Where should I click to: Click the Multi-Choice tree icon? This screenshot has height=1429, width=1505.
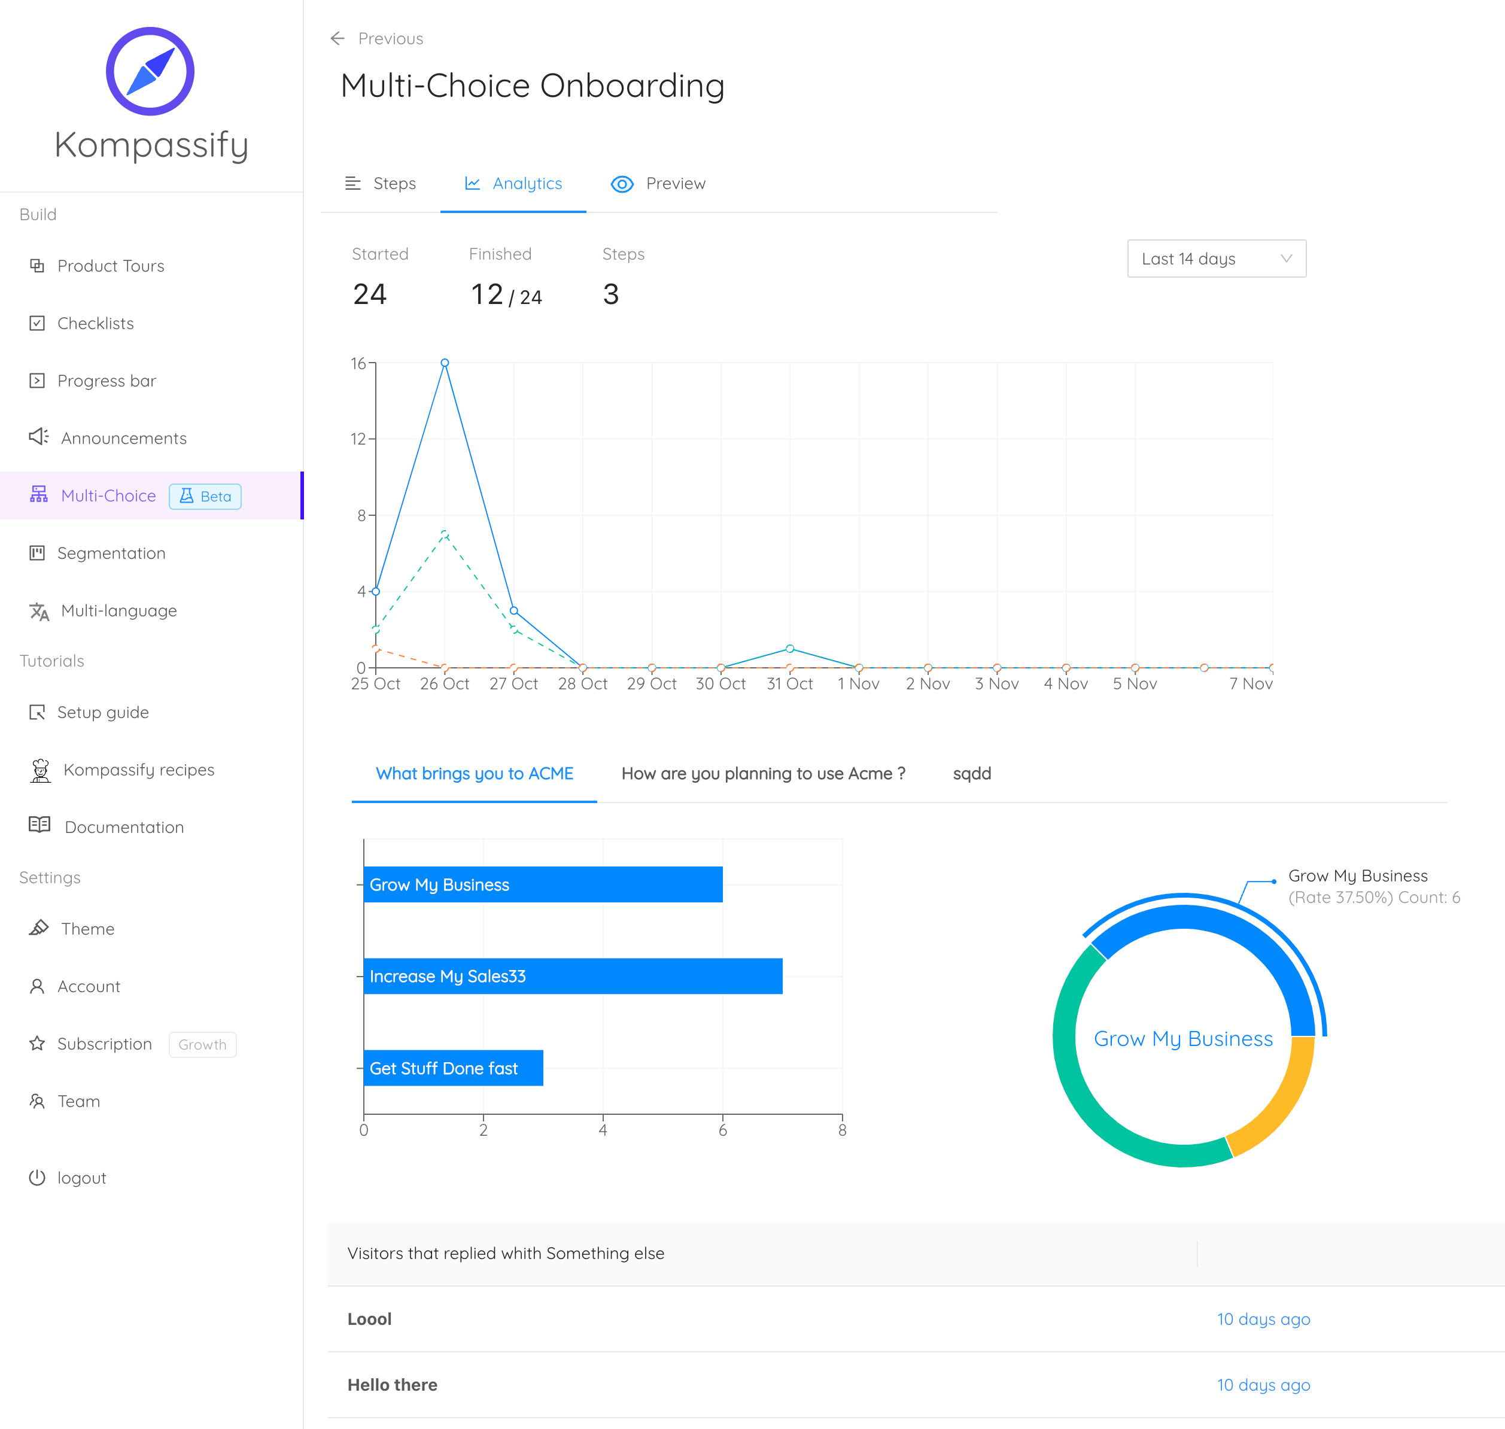[39, 494]
